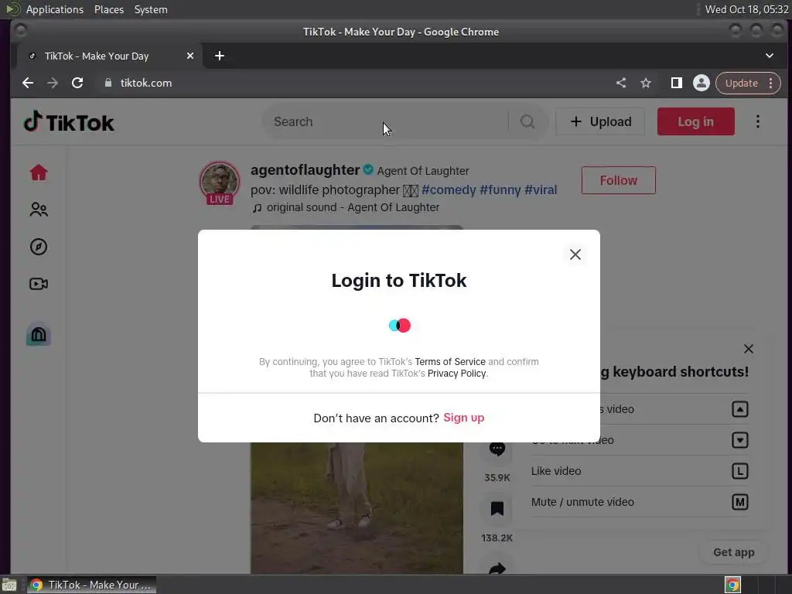
Task: Select the TikTok - Make Your Day tab
Action: click(110, 56)
